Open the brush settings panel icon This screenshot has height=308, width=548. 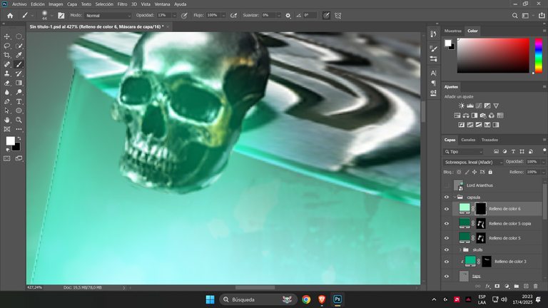61,16
